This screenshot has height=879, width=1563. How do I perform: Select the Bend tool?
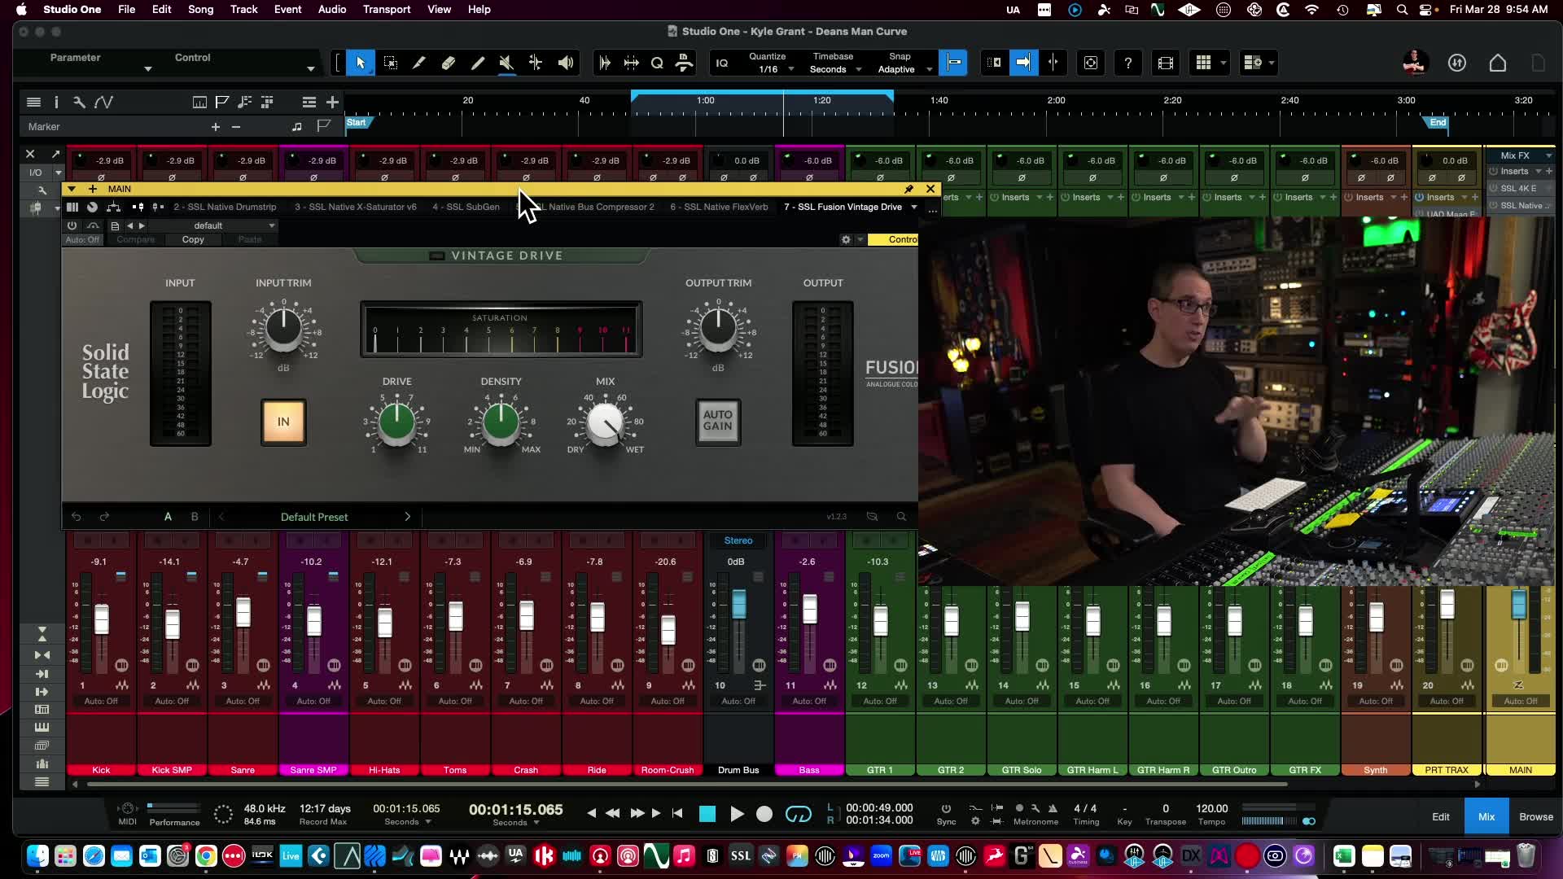coord(536,63)
